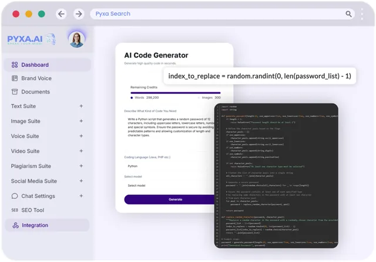Open Integration in the sidebar
The image size is (376, 262).
[x=47, y=225]
